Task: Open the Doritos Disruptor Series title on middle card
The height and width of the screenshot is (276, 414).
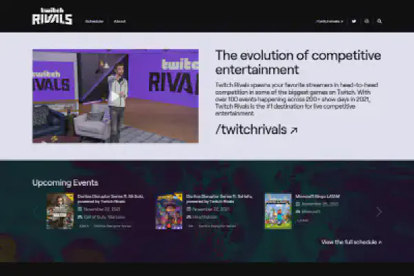Action: pos(219,199)
